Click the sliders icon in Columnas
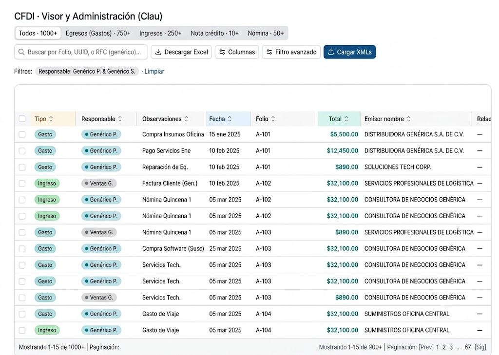Viewport: 499px width, 355px height. (222, 52)
